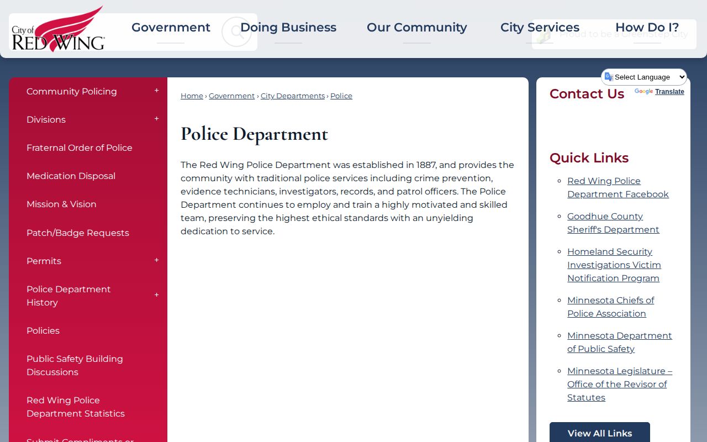
Task: Open the City Services menu
Action: click(x=540, y=28)
